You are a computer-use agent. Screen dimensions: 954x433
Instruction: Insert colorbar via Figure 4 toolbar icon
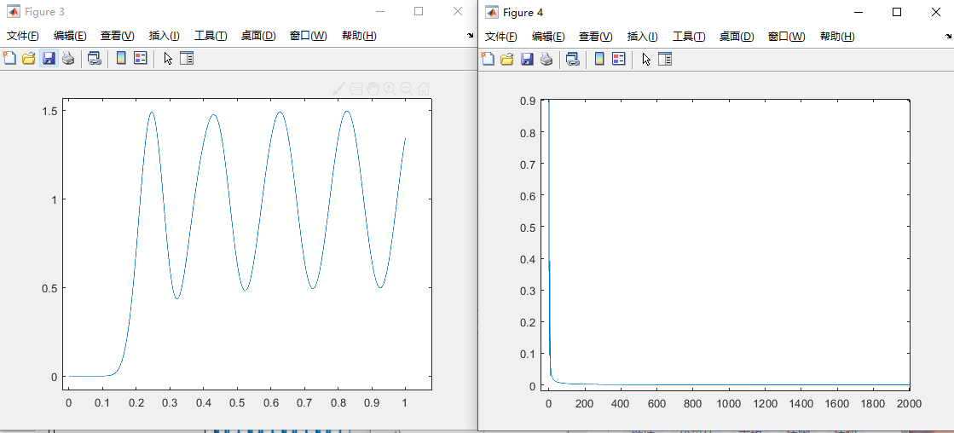coord(598,58)
